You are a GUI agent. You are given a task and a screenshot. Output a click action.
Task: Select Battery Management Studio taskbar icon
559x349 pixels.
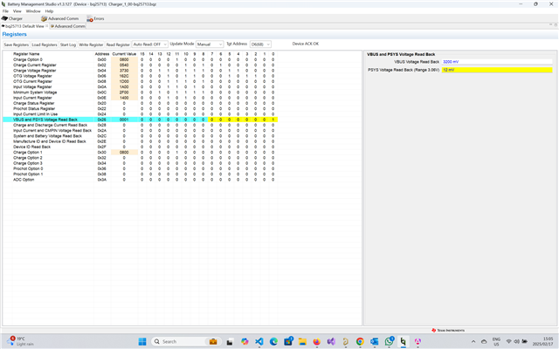point(404,341)
